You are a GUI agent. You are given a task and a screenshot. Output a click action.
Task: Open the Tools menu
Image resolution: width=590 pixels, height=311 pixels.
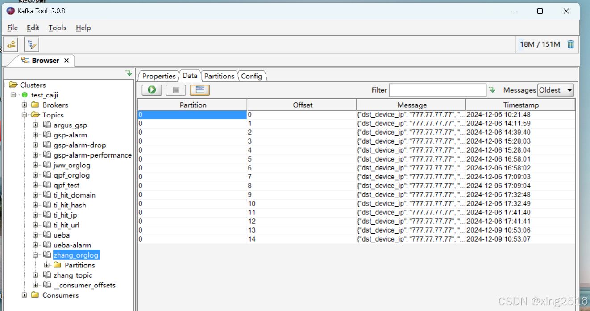[58, 28]
